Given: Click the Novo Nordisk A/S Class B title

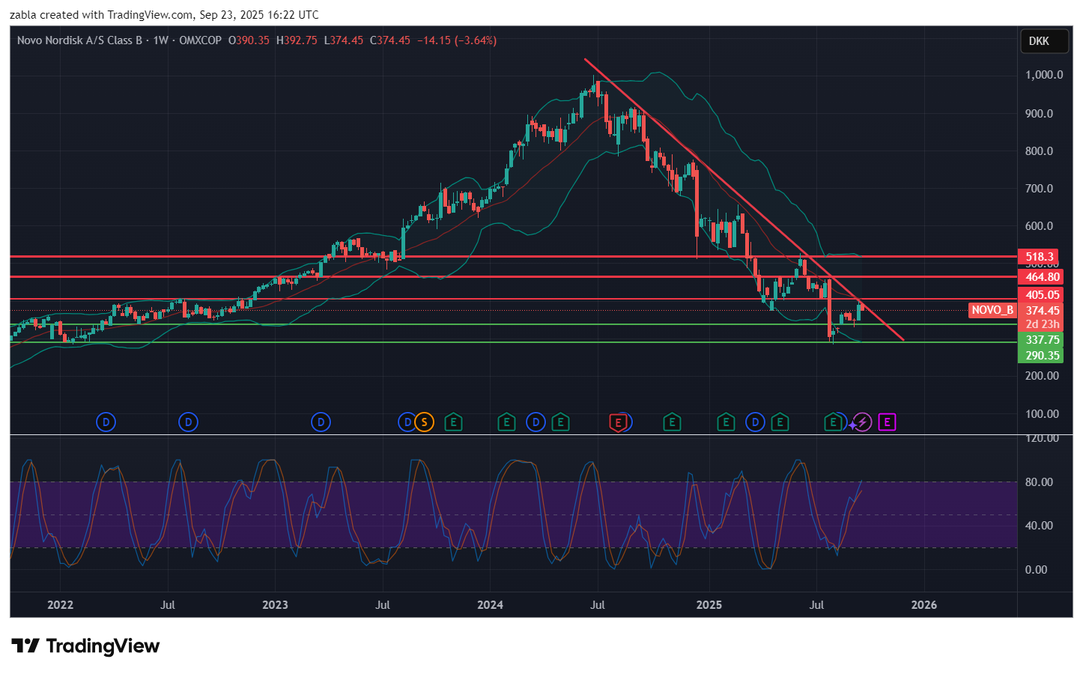Looking at the screenshot, I should click(79, 40).
